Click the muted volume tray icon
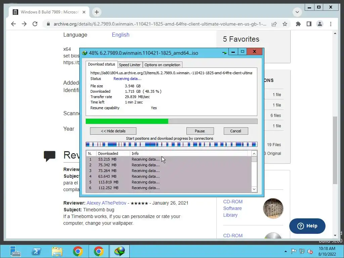This screenshot has height=258, width=344. pos(310,251)
